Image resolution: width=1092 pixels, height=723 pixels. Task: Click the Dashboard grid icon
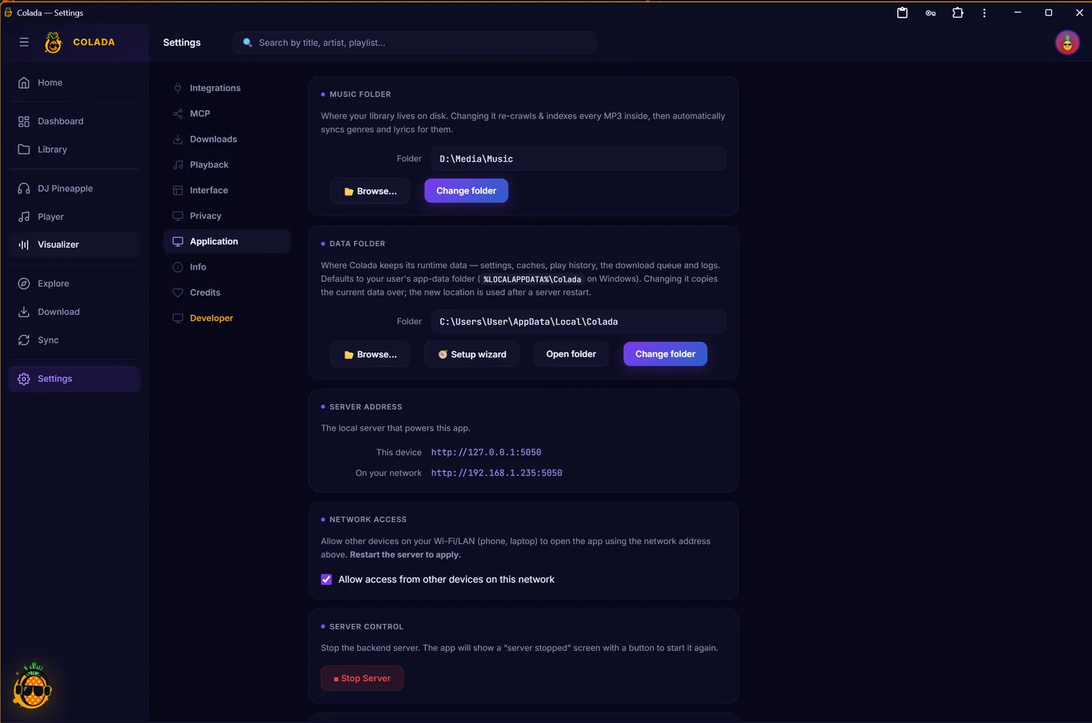[24, 122]
